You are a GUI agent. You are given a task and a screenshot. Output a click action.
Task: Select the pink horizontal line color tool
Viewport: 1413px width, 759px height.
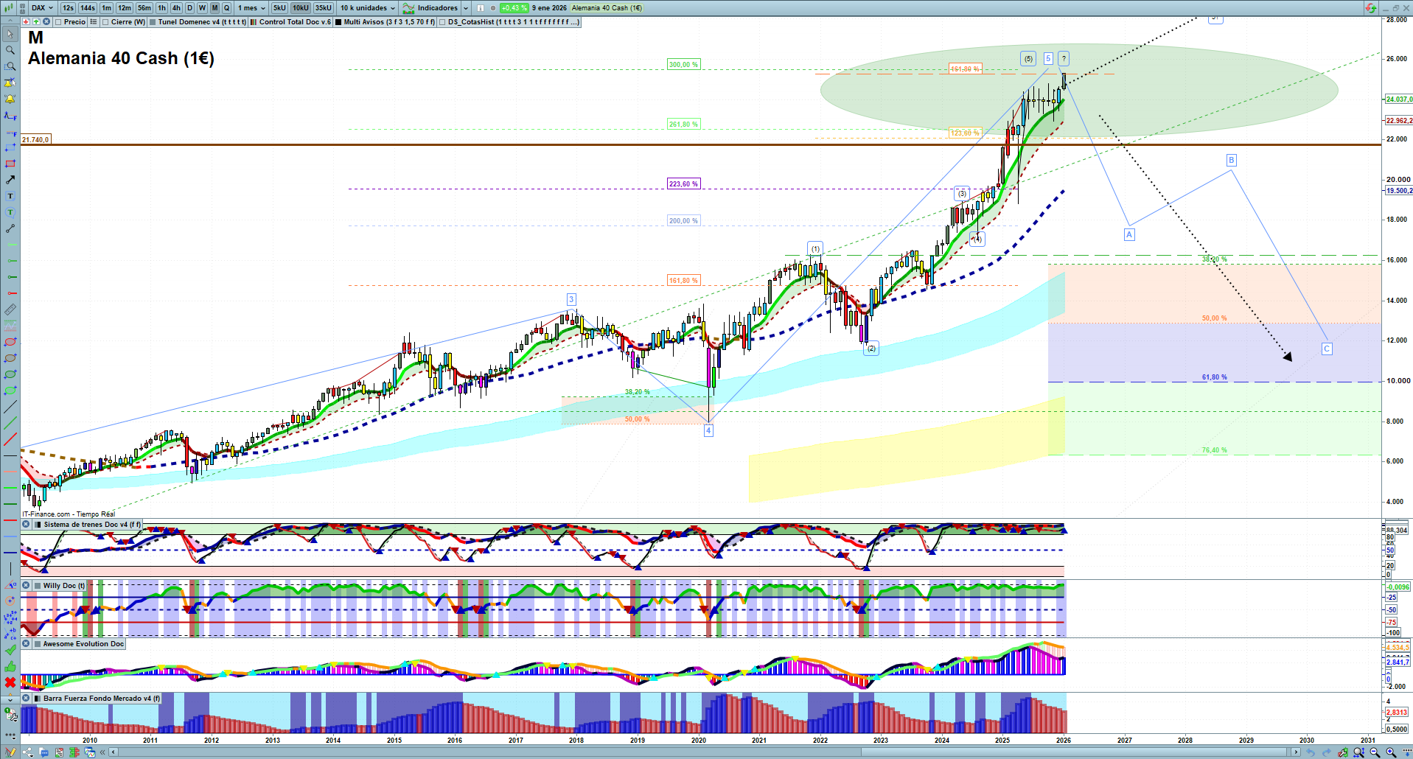[10, 472]
